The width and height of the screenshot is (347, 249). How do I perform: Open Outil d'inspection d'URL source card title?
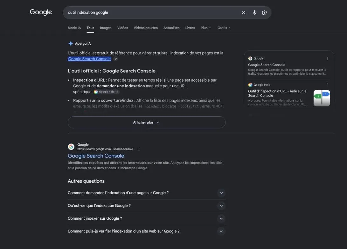pos(277,93)
